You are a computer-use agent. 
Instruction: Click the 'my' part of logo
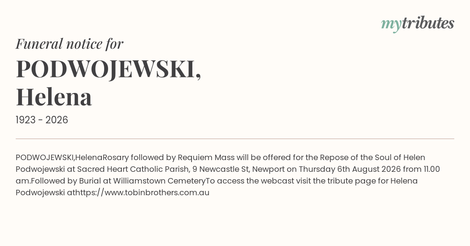coord(391,25)
